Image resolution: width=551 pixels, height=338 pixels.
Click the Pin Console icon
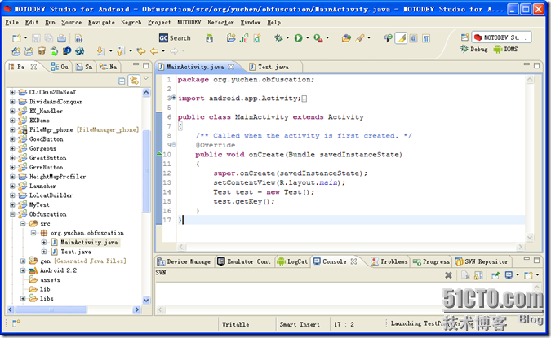point(495,275)
